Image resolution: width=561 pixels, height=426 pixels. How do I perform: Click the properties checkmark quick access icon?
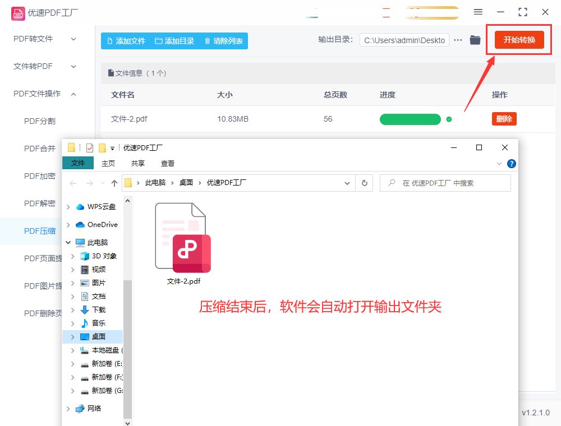(90, 147)
